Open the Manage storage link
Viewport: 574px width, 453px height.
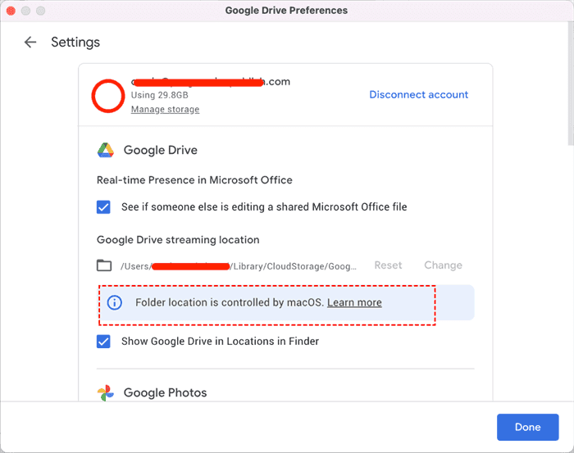click(165, 110)
